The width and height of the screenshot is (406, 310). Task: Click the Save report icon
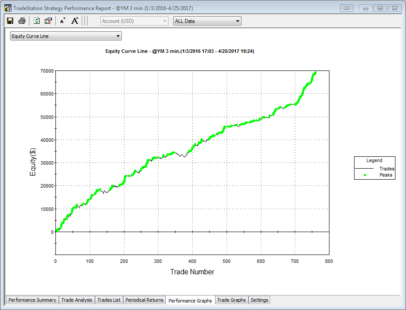[x=11, y=21]
